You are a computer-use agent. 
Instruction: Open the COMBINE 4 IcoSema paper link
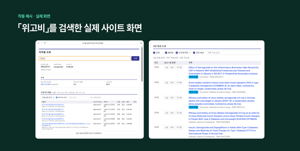pyautogui.click(x=223, y=85)
